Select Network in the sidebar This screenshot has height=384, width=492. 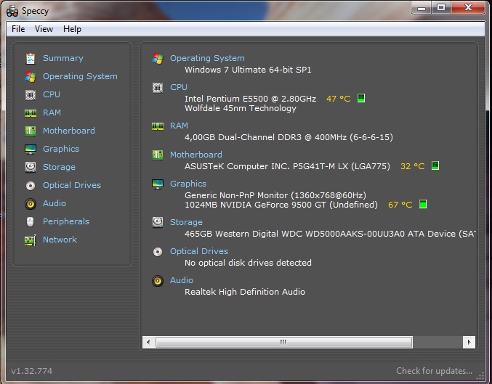60,240
